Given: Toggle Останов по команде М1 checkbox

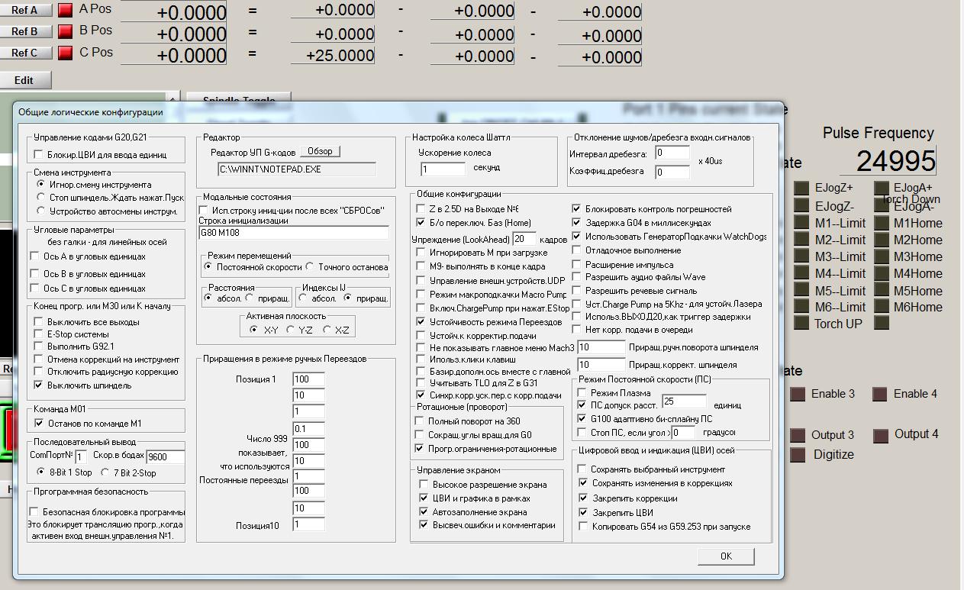Looking at the screenshot, I should click(39, 423).
